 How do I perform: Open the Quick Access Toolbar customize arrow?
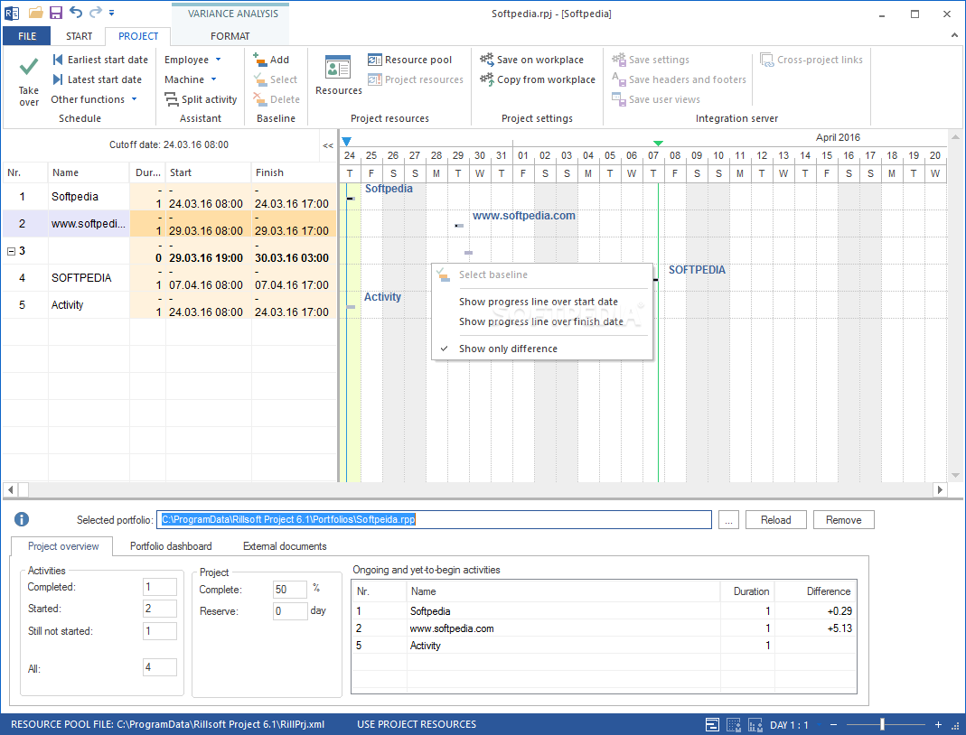click(111, 13)
